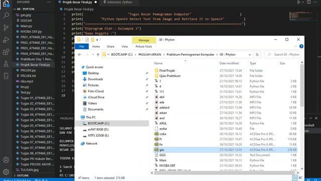Open Customize Quick Access Toolbar dropdown
This screenshot has width=321, height=181.
97,40
